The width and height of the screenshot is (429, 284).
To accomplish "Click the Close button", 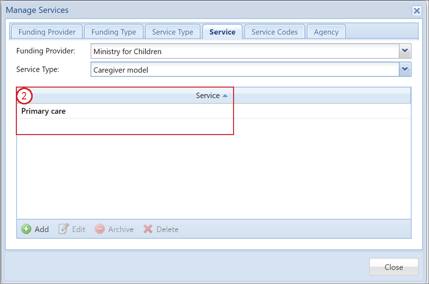I will coord(394,267).
